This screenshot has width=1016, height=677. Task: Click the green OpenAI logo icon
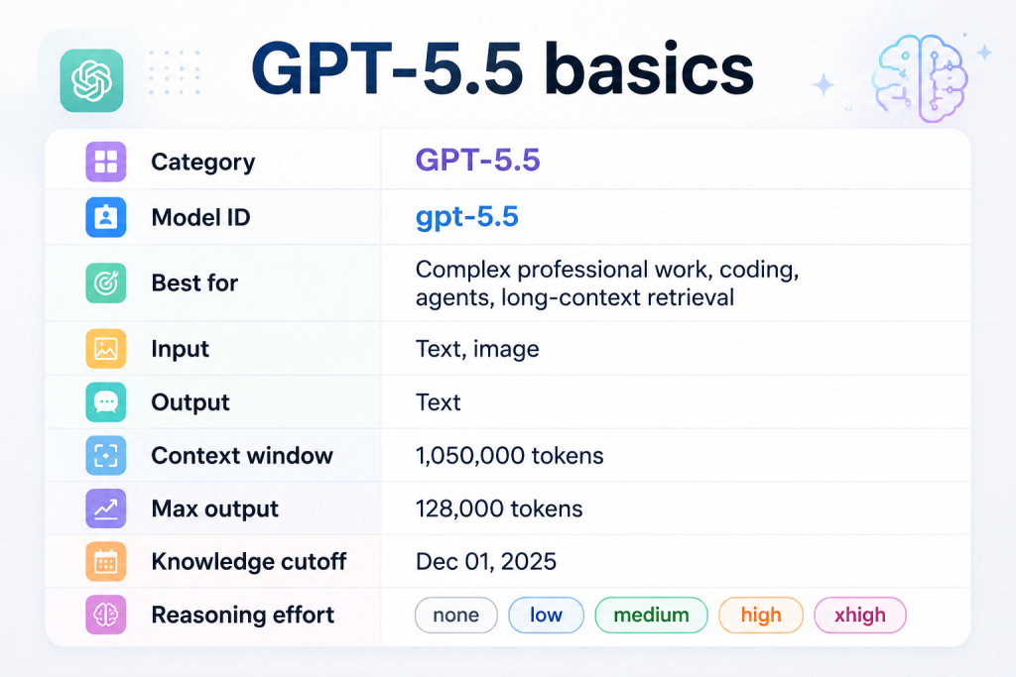click(91, 81)
